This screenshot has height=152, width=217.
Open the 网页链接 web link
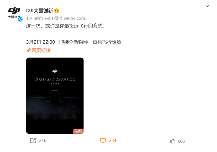(41, 50)
